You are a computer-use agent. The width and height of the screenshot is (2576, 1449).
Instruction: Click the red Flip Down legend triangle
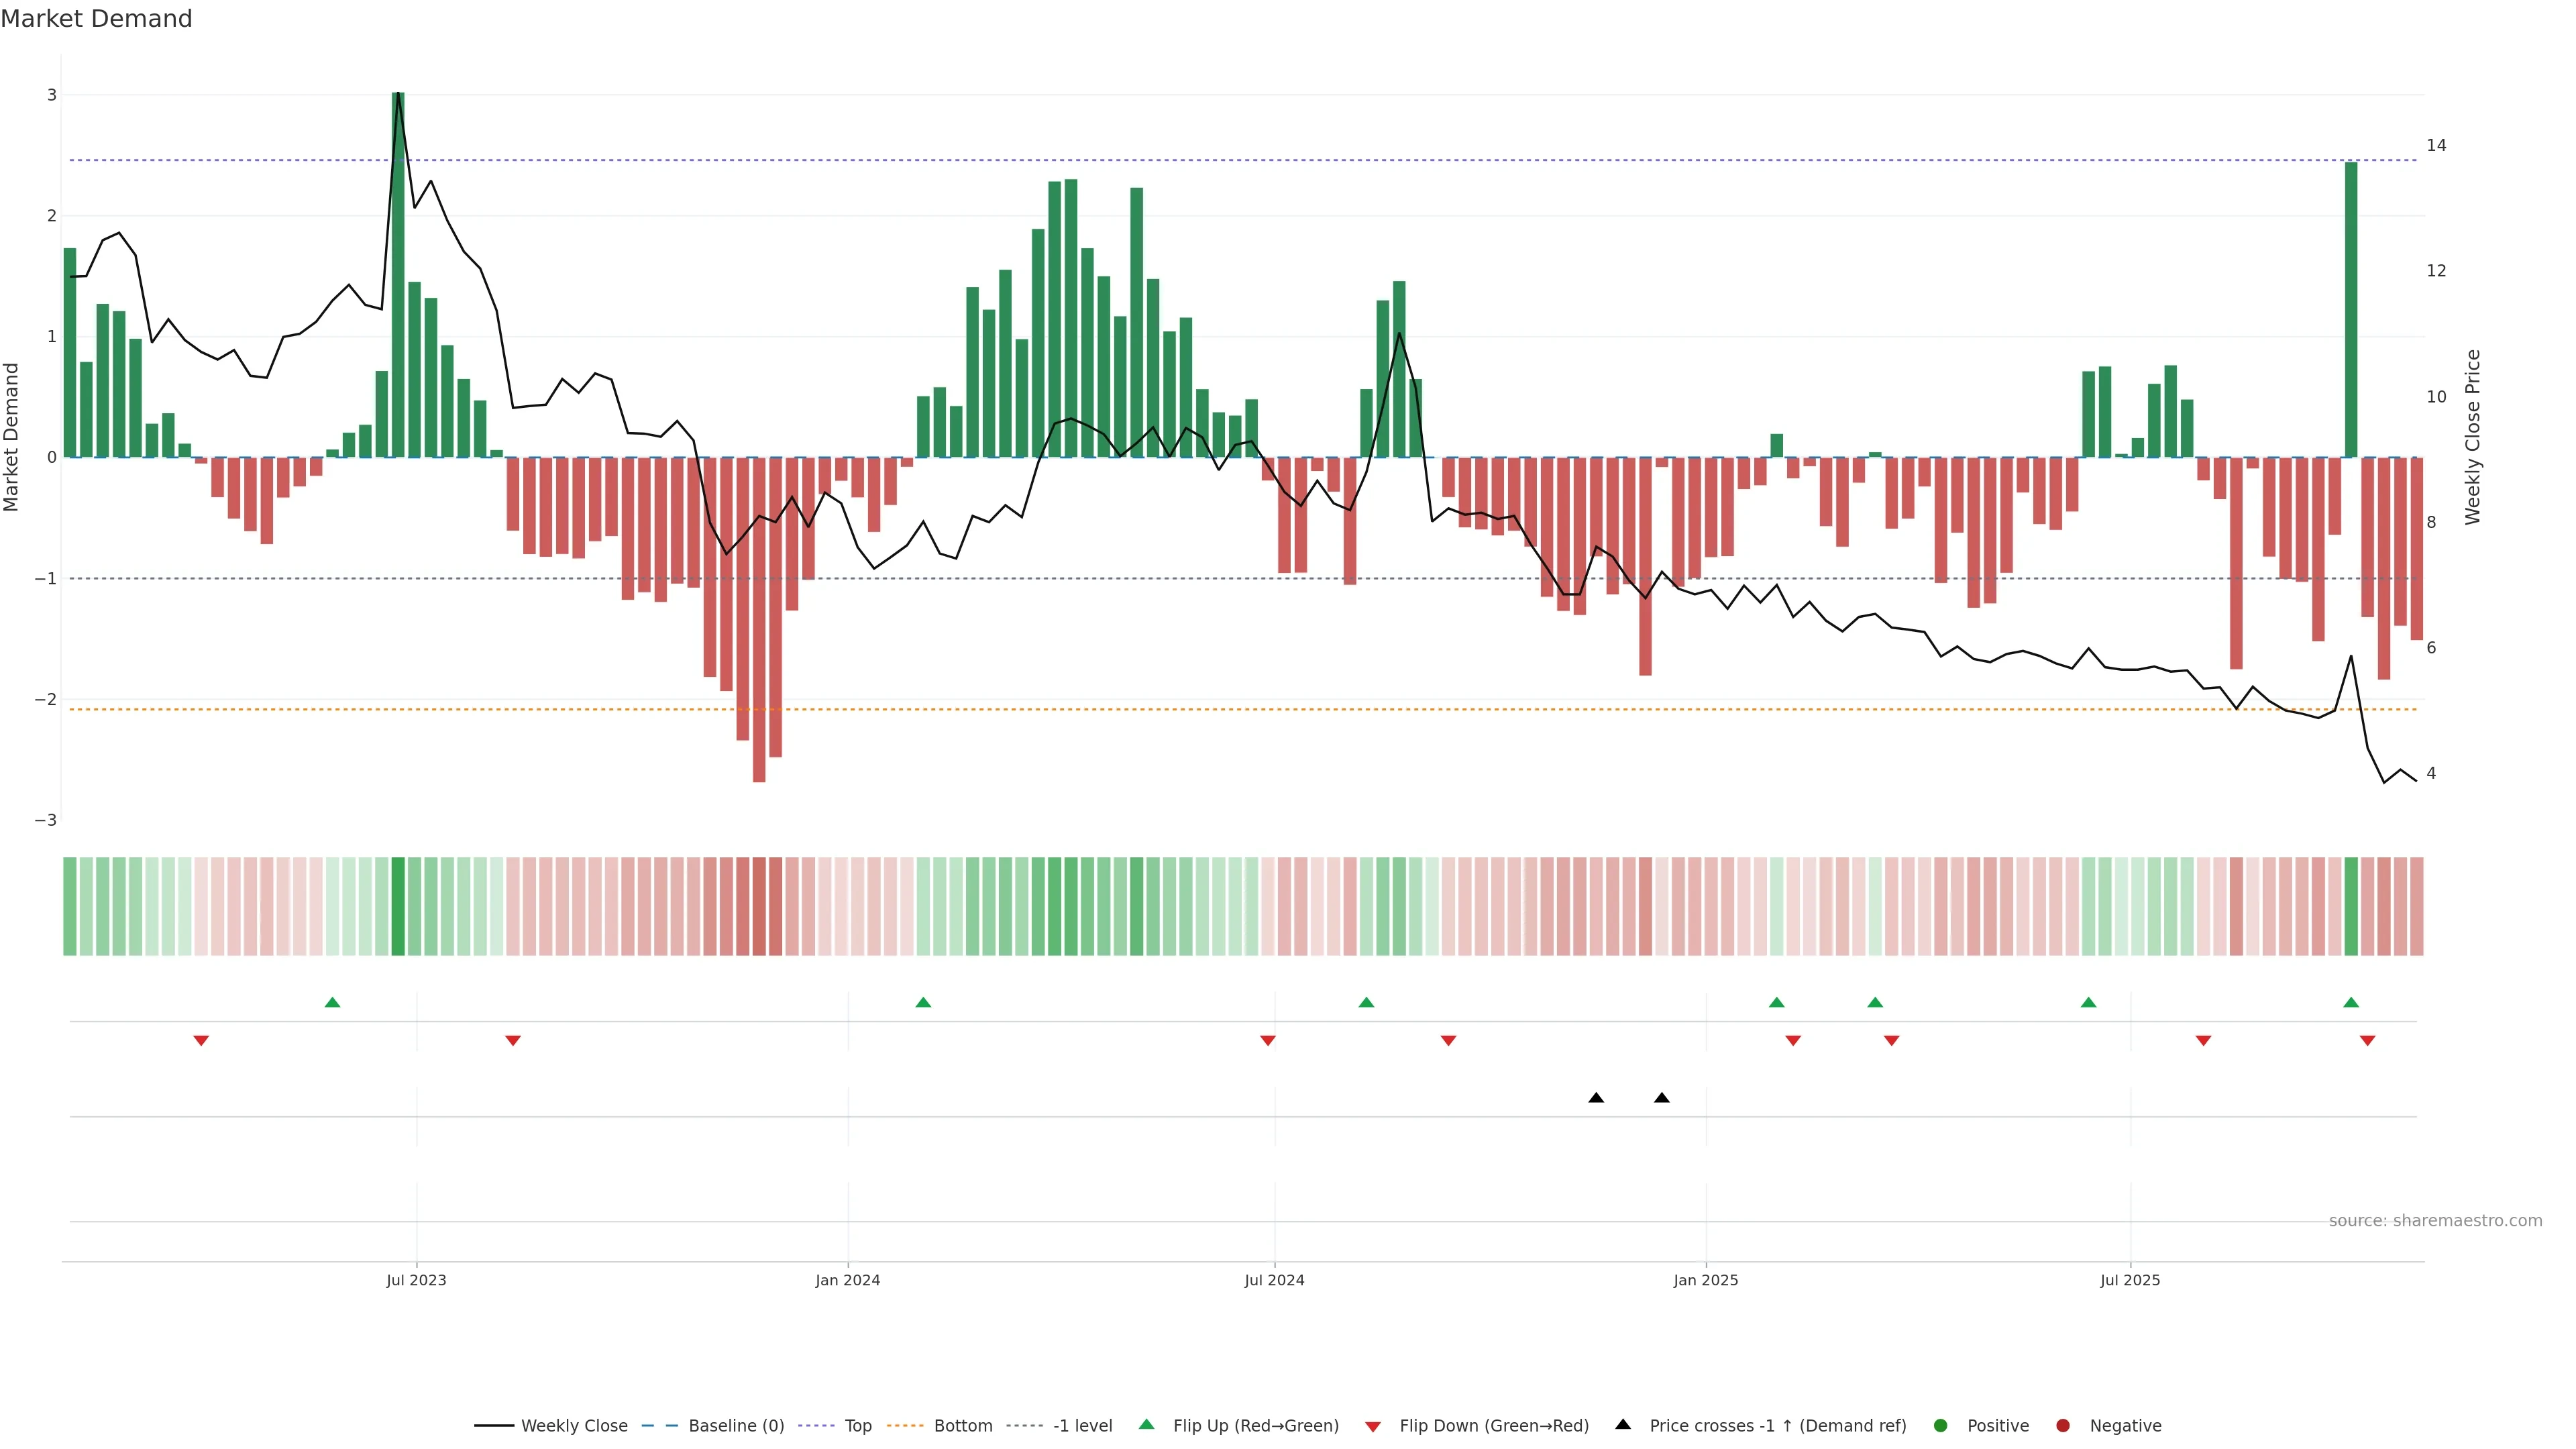(x=1373, y=1427)
